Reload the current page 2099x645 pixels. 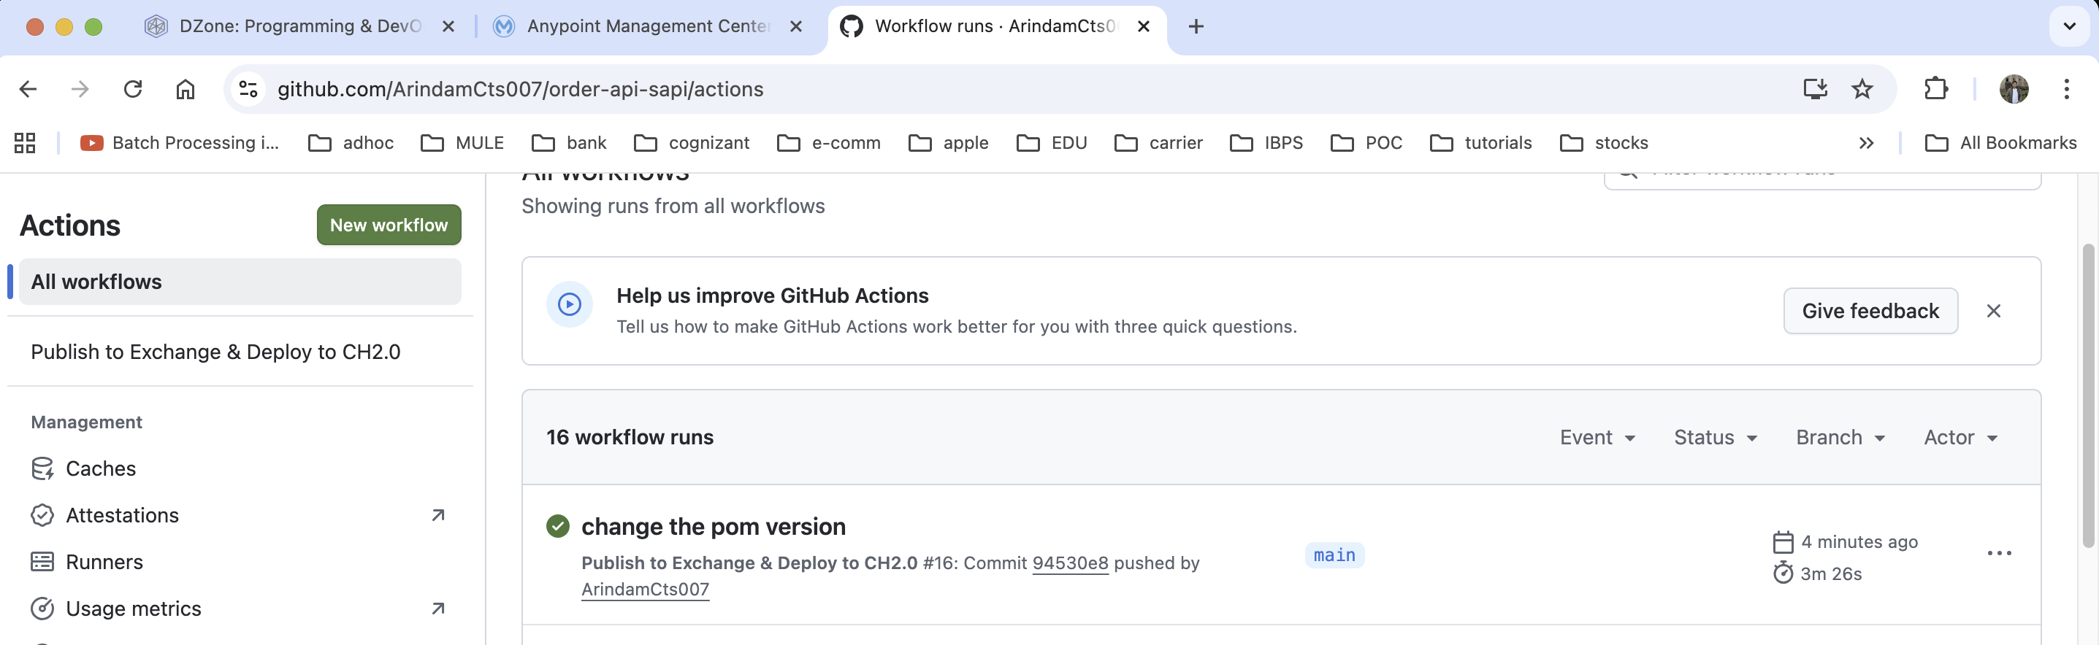click(x=133, y=89)
